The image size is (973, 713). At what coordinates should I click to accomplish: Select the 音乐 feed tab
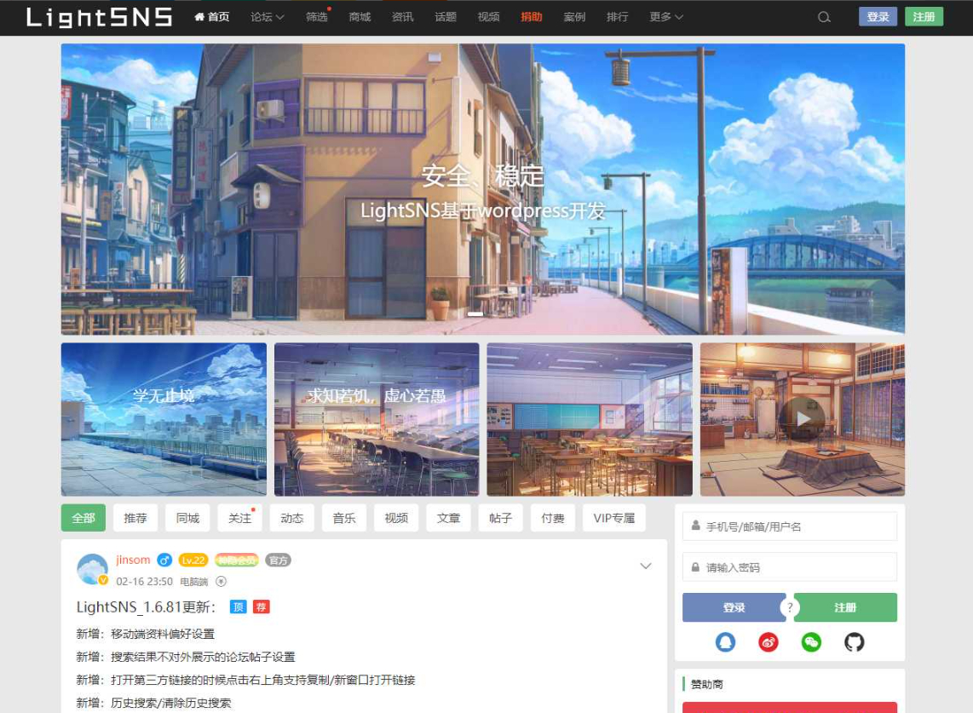click(343, 518)
